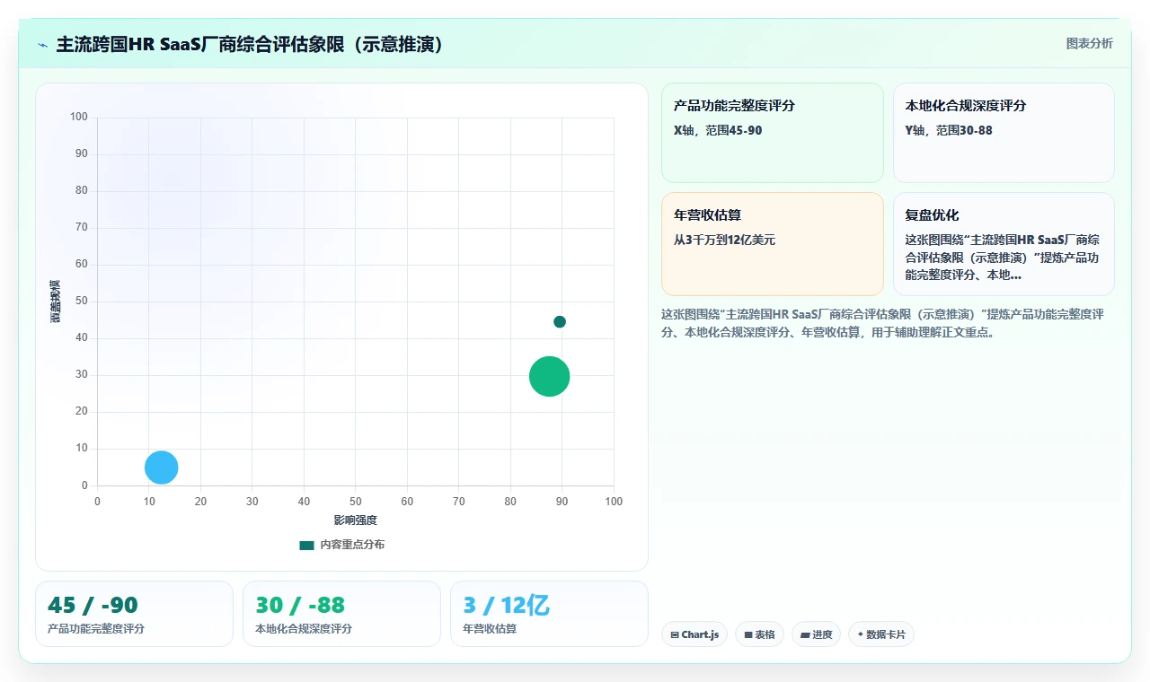1150x682 pixels.
Task: Click the 3 / 12亿 stat value
Action: point(506,606)
